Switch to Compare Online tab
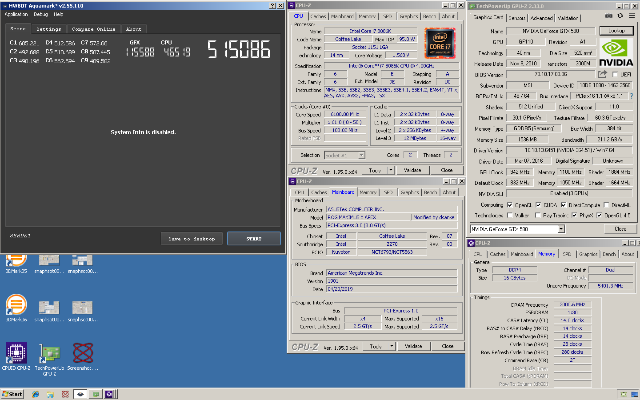Viewport: 640px width, 400px height. coord(93,29)
